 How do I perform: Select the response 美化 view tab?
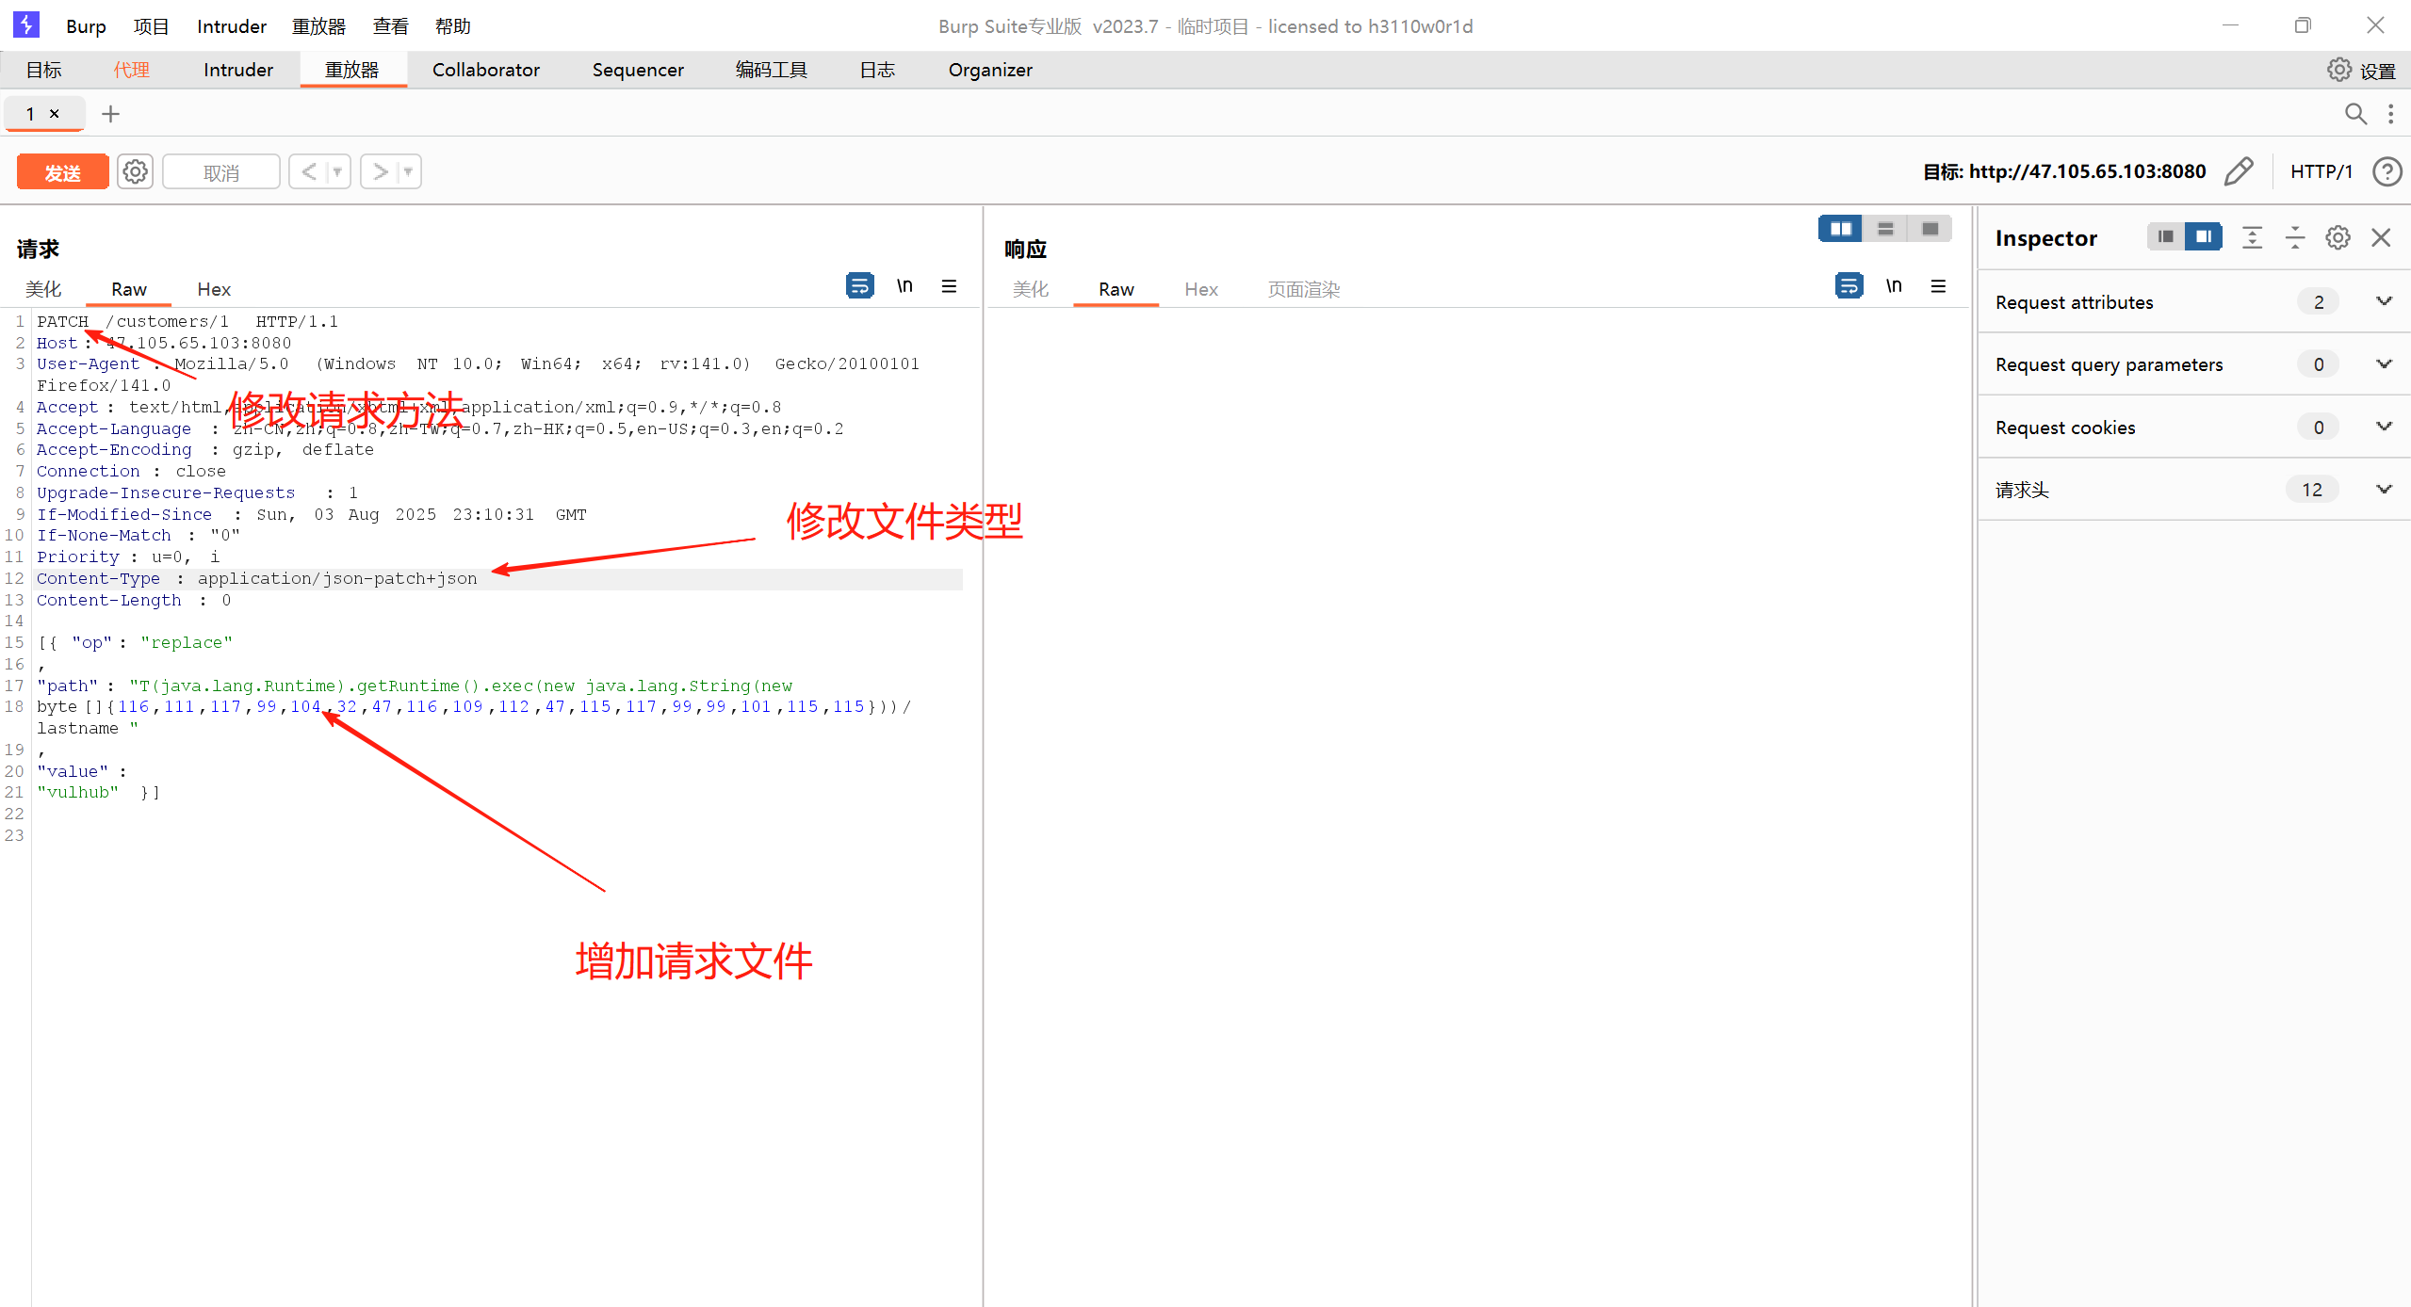coord(1031,289)
